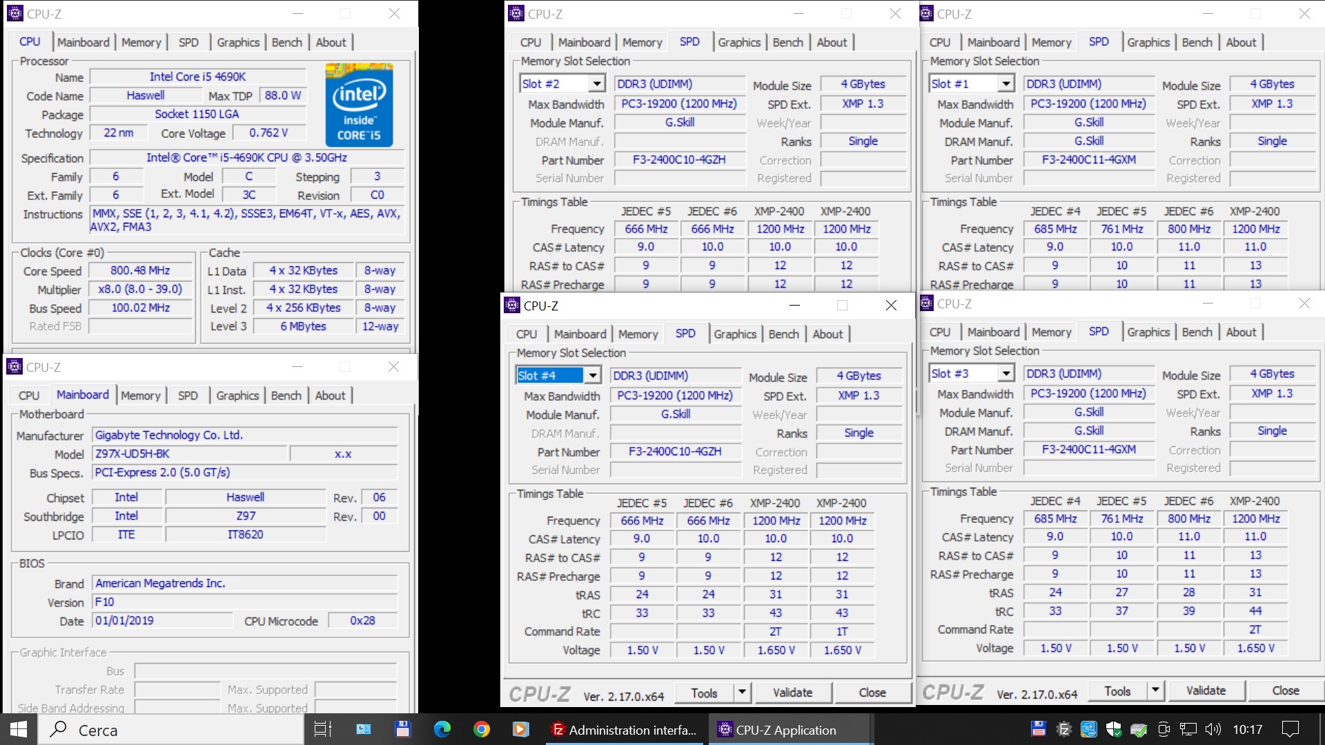This screenshot has width=1325, height=745.
Task: Click the Task View taskbar icon
Action: [x=322, y=729]
